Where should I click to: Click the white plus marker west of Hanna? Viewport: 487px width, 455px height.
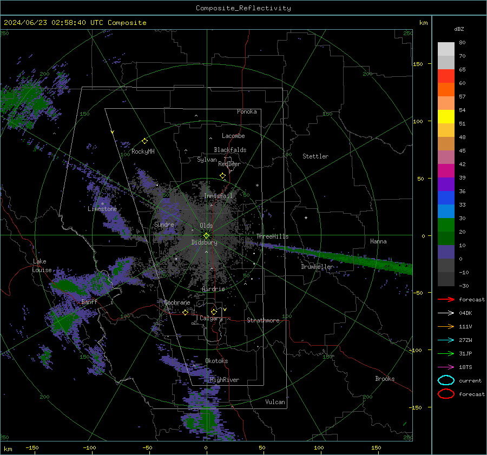[306, 217]
